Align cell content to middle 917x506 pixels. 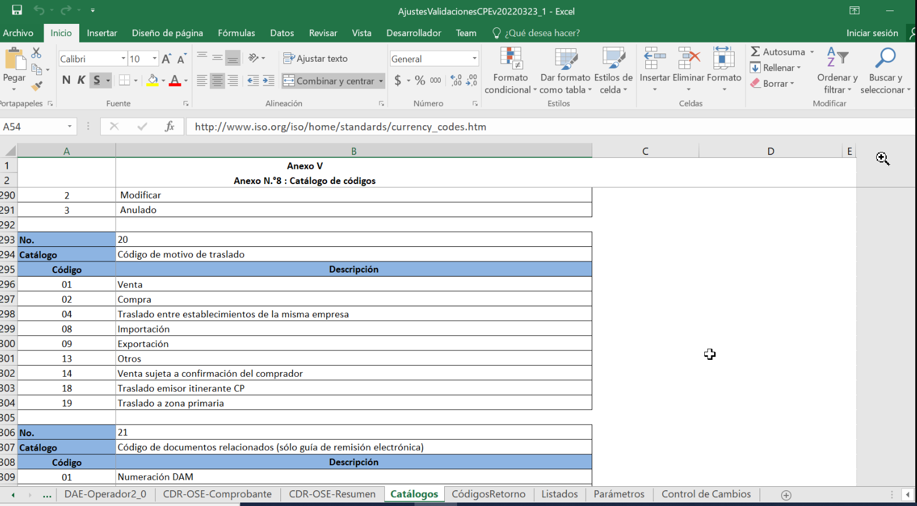(x=217, y=58)
